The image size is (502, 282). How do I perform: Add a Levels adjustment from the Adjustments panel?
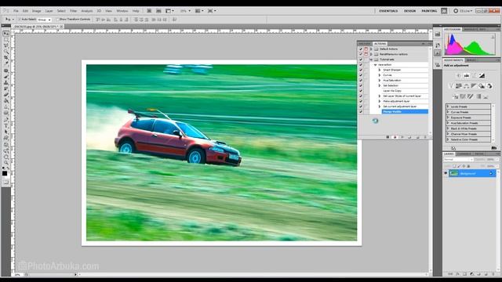(x=467, y=75)
